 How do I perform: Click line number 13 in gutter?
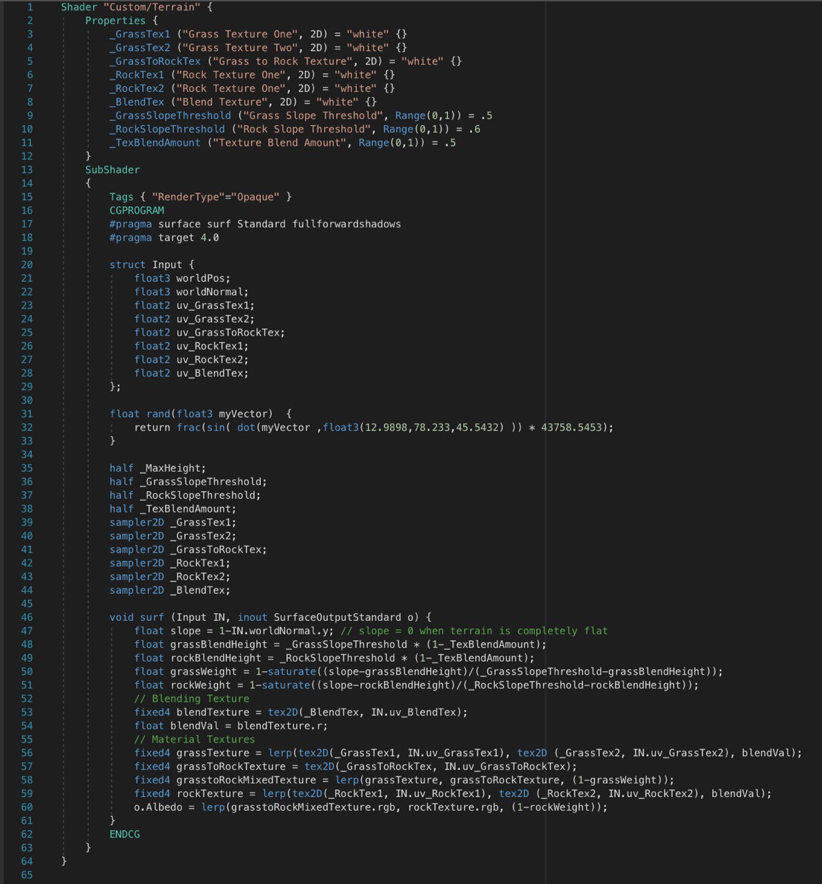[x=27, y=170]
